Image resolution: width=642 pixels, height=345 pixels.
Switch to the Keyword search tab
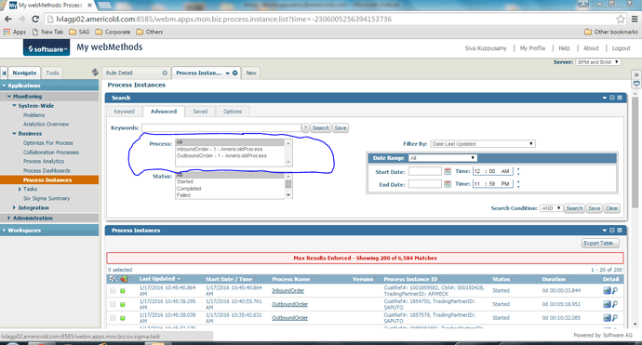tap(124, 112)
